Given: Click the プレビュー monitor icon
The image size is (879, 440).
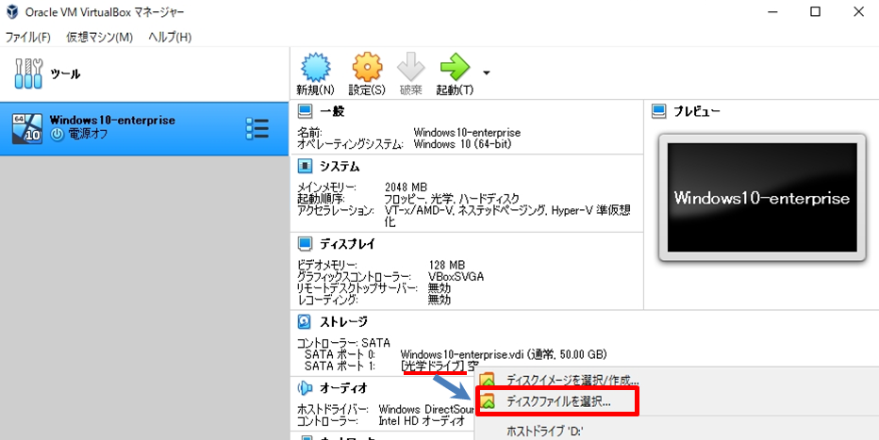Looking at the screenshot, I should [658, 111].
